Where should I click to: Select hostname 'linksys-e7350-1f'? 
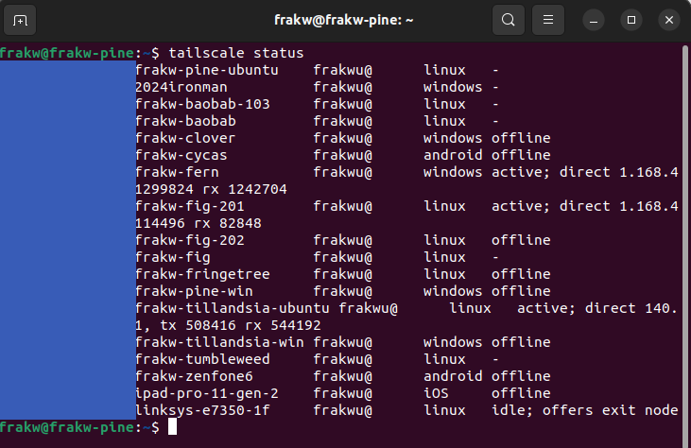click(x=202, y=410)
